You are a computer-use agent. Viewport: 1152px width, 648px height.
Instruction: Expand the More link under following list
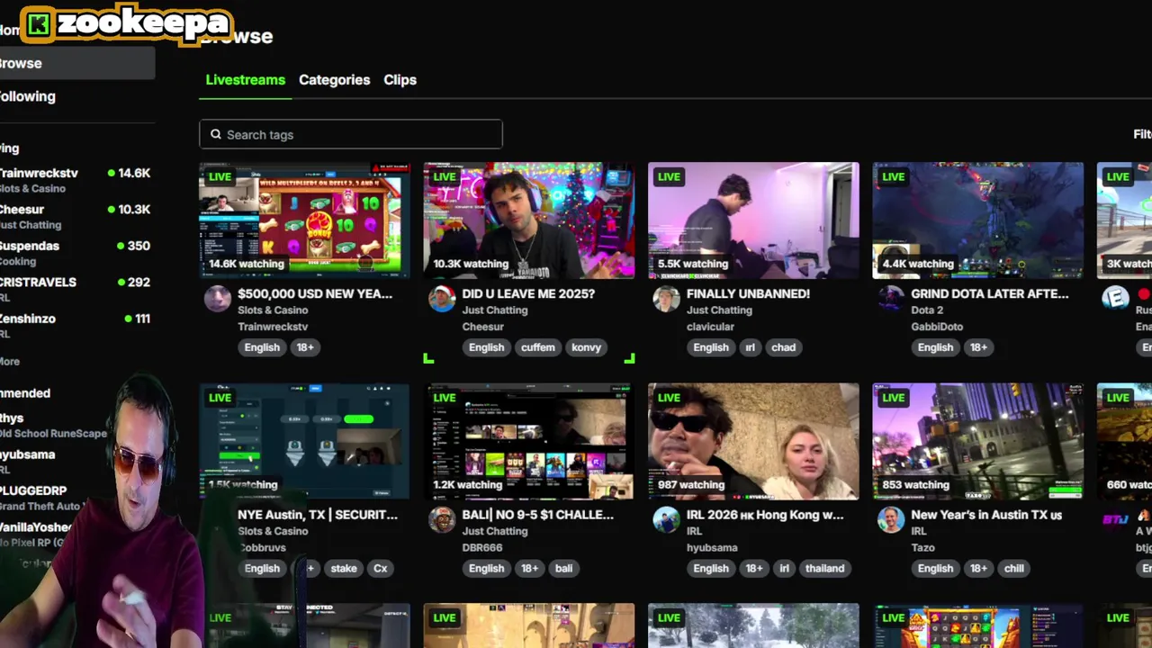[x=10, y=361]
